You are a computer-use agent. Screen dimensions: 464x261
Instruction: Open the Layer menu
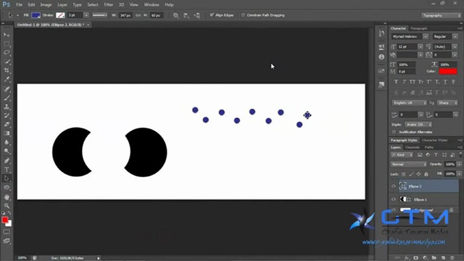click(62, 5)
